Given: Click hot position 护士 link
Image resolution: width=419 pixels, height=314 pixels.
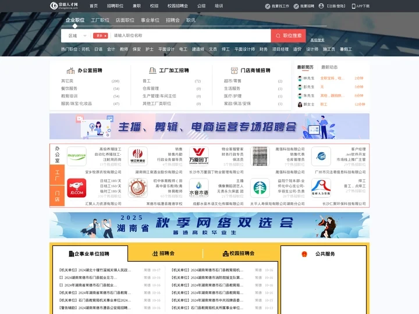Looking at the screenshot, I should pos(150,49).
